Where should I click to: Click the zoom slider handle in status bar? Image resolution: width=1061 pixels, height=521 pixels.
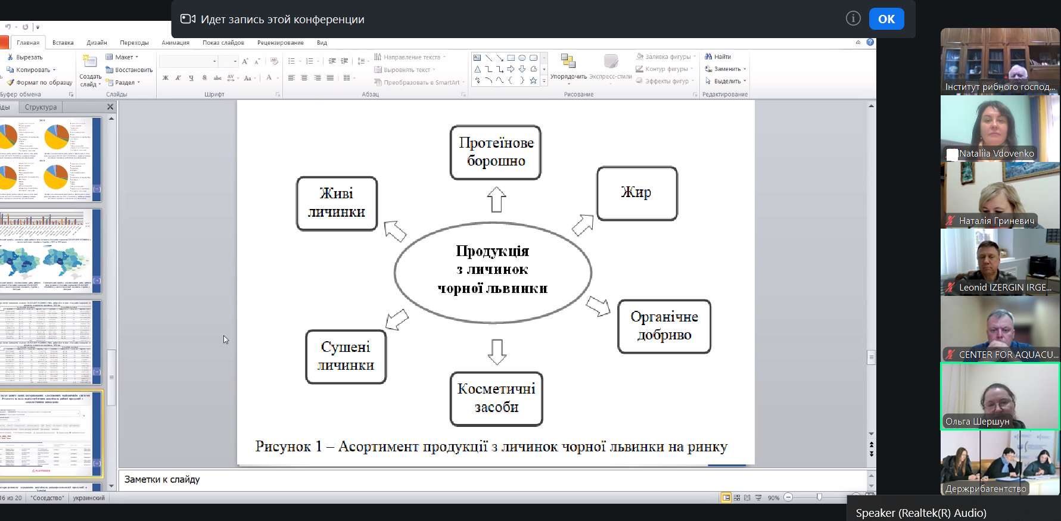[819, 497]
